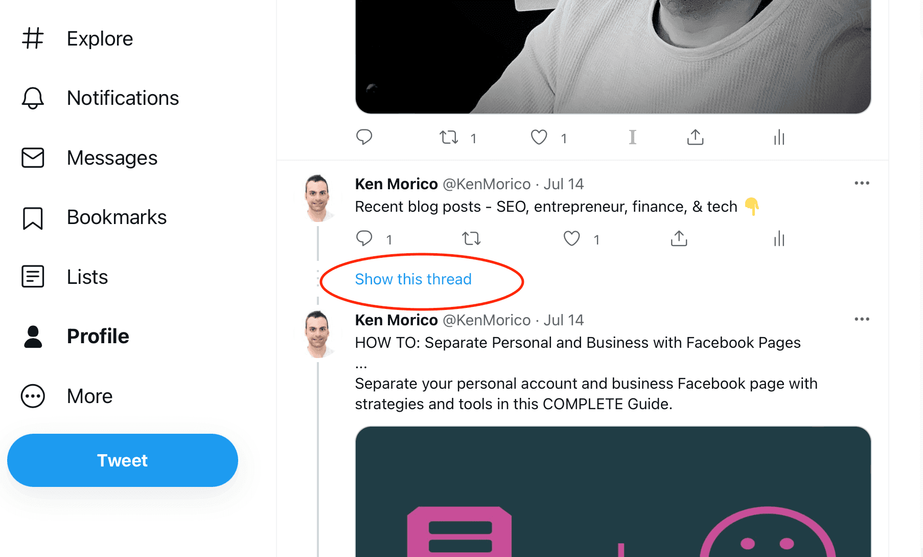Open the more menu on the top tweet

[862, 137]
